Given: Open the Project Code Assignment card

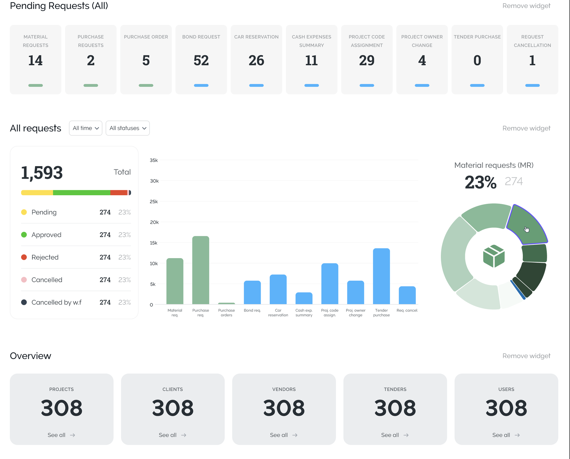Looking at the screenshot, I should pyautogui.click(x=367, y=60).
